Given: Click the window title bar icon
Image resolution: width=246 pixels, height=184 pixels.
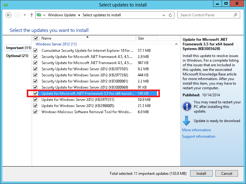Looking at the screenshot, I should click(x=6, y=5).
